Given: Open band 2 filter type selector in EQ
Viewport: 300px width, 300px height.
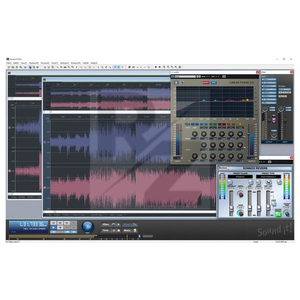Looking at the screenshot, I should point(204,127).
